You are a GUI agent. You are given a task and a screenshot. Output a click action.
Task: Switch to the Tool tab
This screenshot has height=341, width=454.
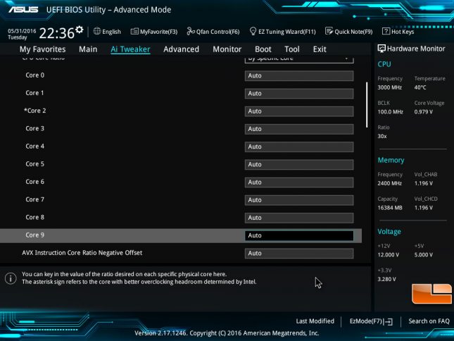tap(292, 49)
